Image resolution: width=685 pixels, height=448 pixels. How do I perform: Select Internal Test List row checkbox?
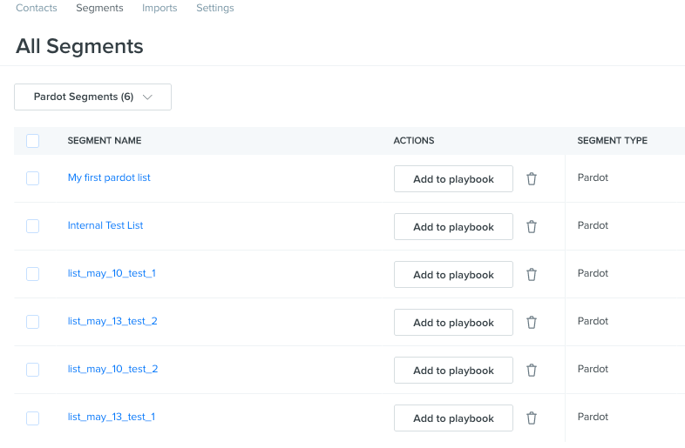point(33,226)
